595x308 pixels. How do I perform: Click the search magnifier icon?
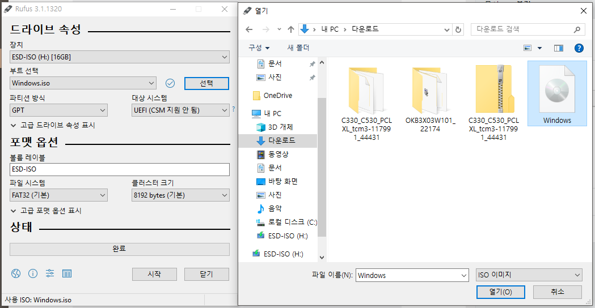577,29
